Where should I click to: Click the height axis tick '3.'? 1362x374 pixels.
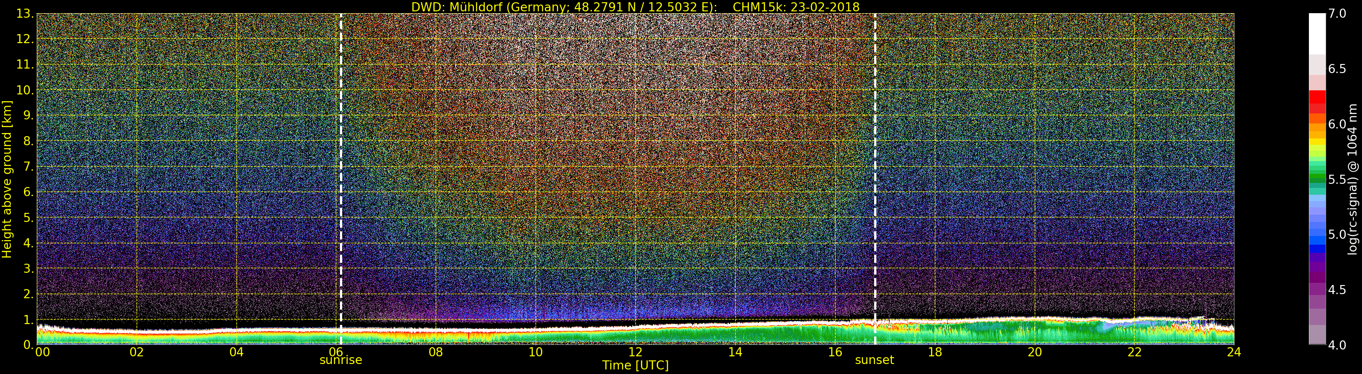(x=29, y=268)
